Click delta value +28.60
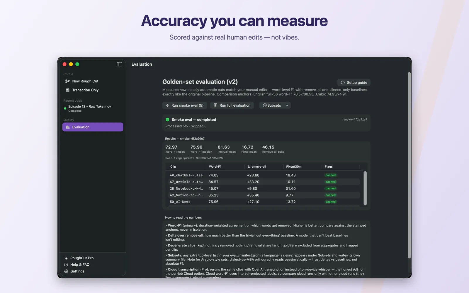This screenshot has height=293, width=469. coord(253,175)
